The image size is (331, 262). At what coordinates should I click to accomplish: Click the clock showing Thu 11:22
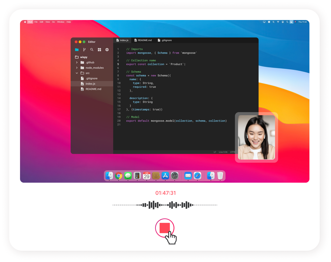[302, 22]
